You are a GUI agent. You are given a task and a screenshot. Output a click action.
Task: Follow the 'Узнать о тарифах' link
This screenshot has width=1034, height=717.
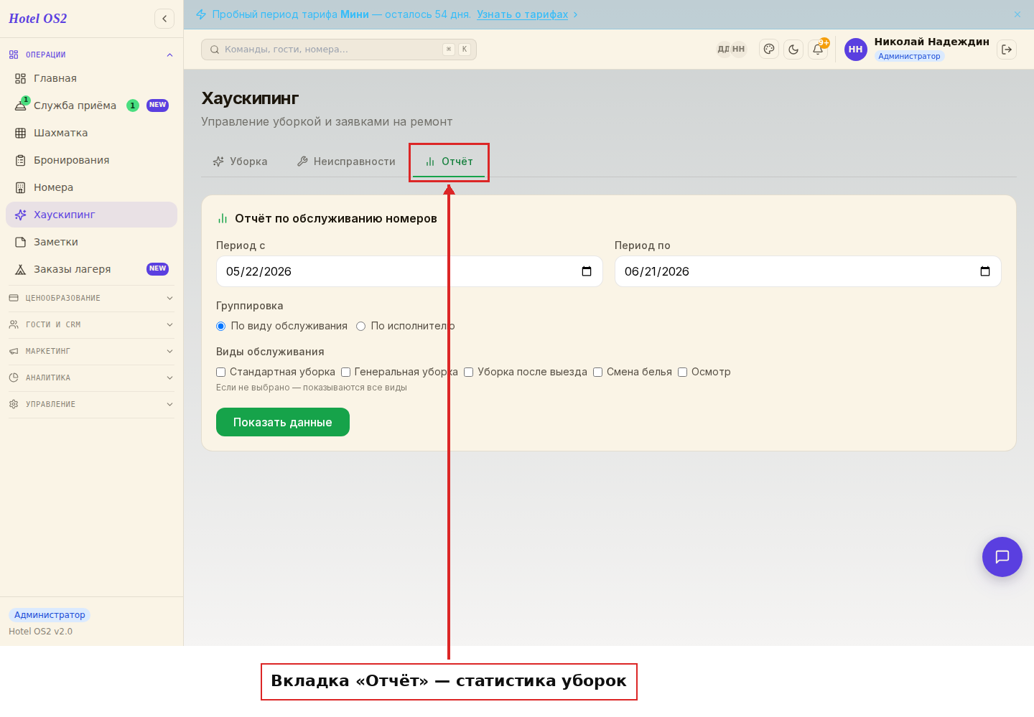point(522,14)
